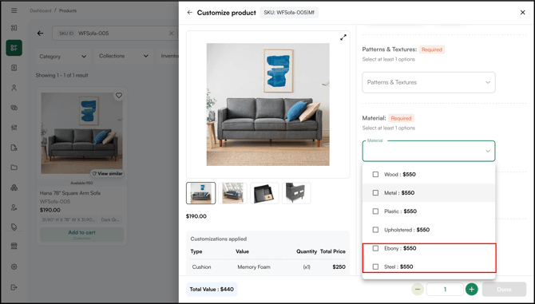Close the Customize product panel

point(522,12)
